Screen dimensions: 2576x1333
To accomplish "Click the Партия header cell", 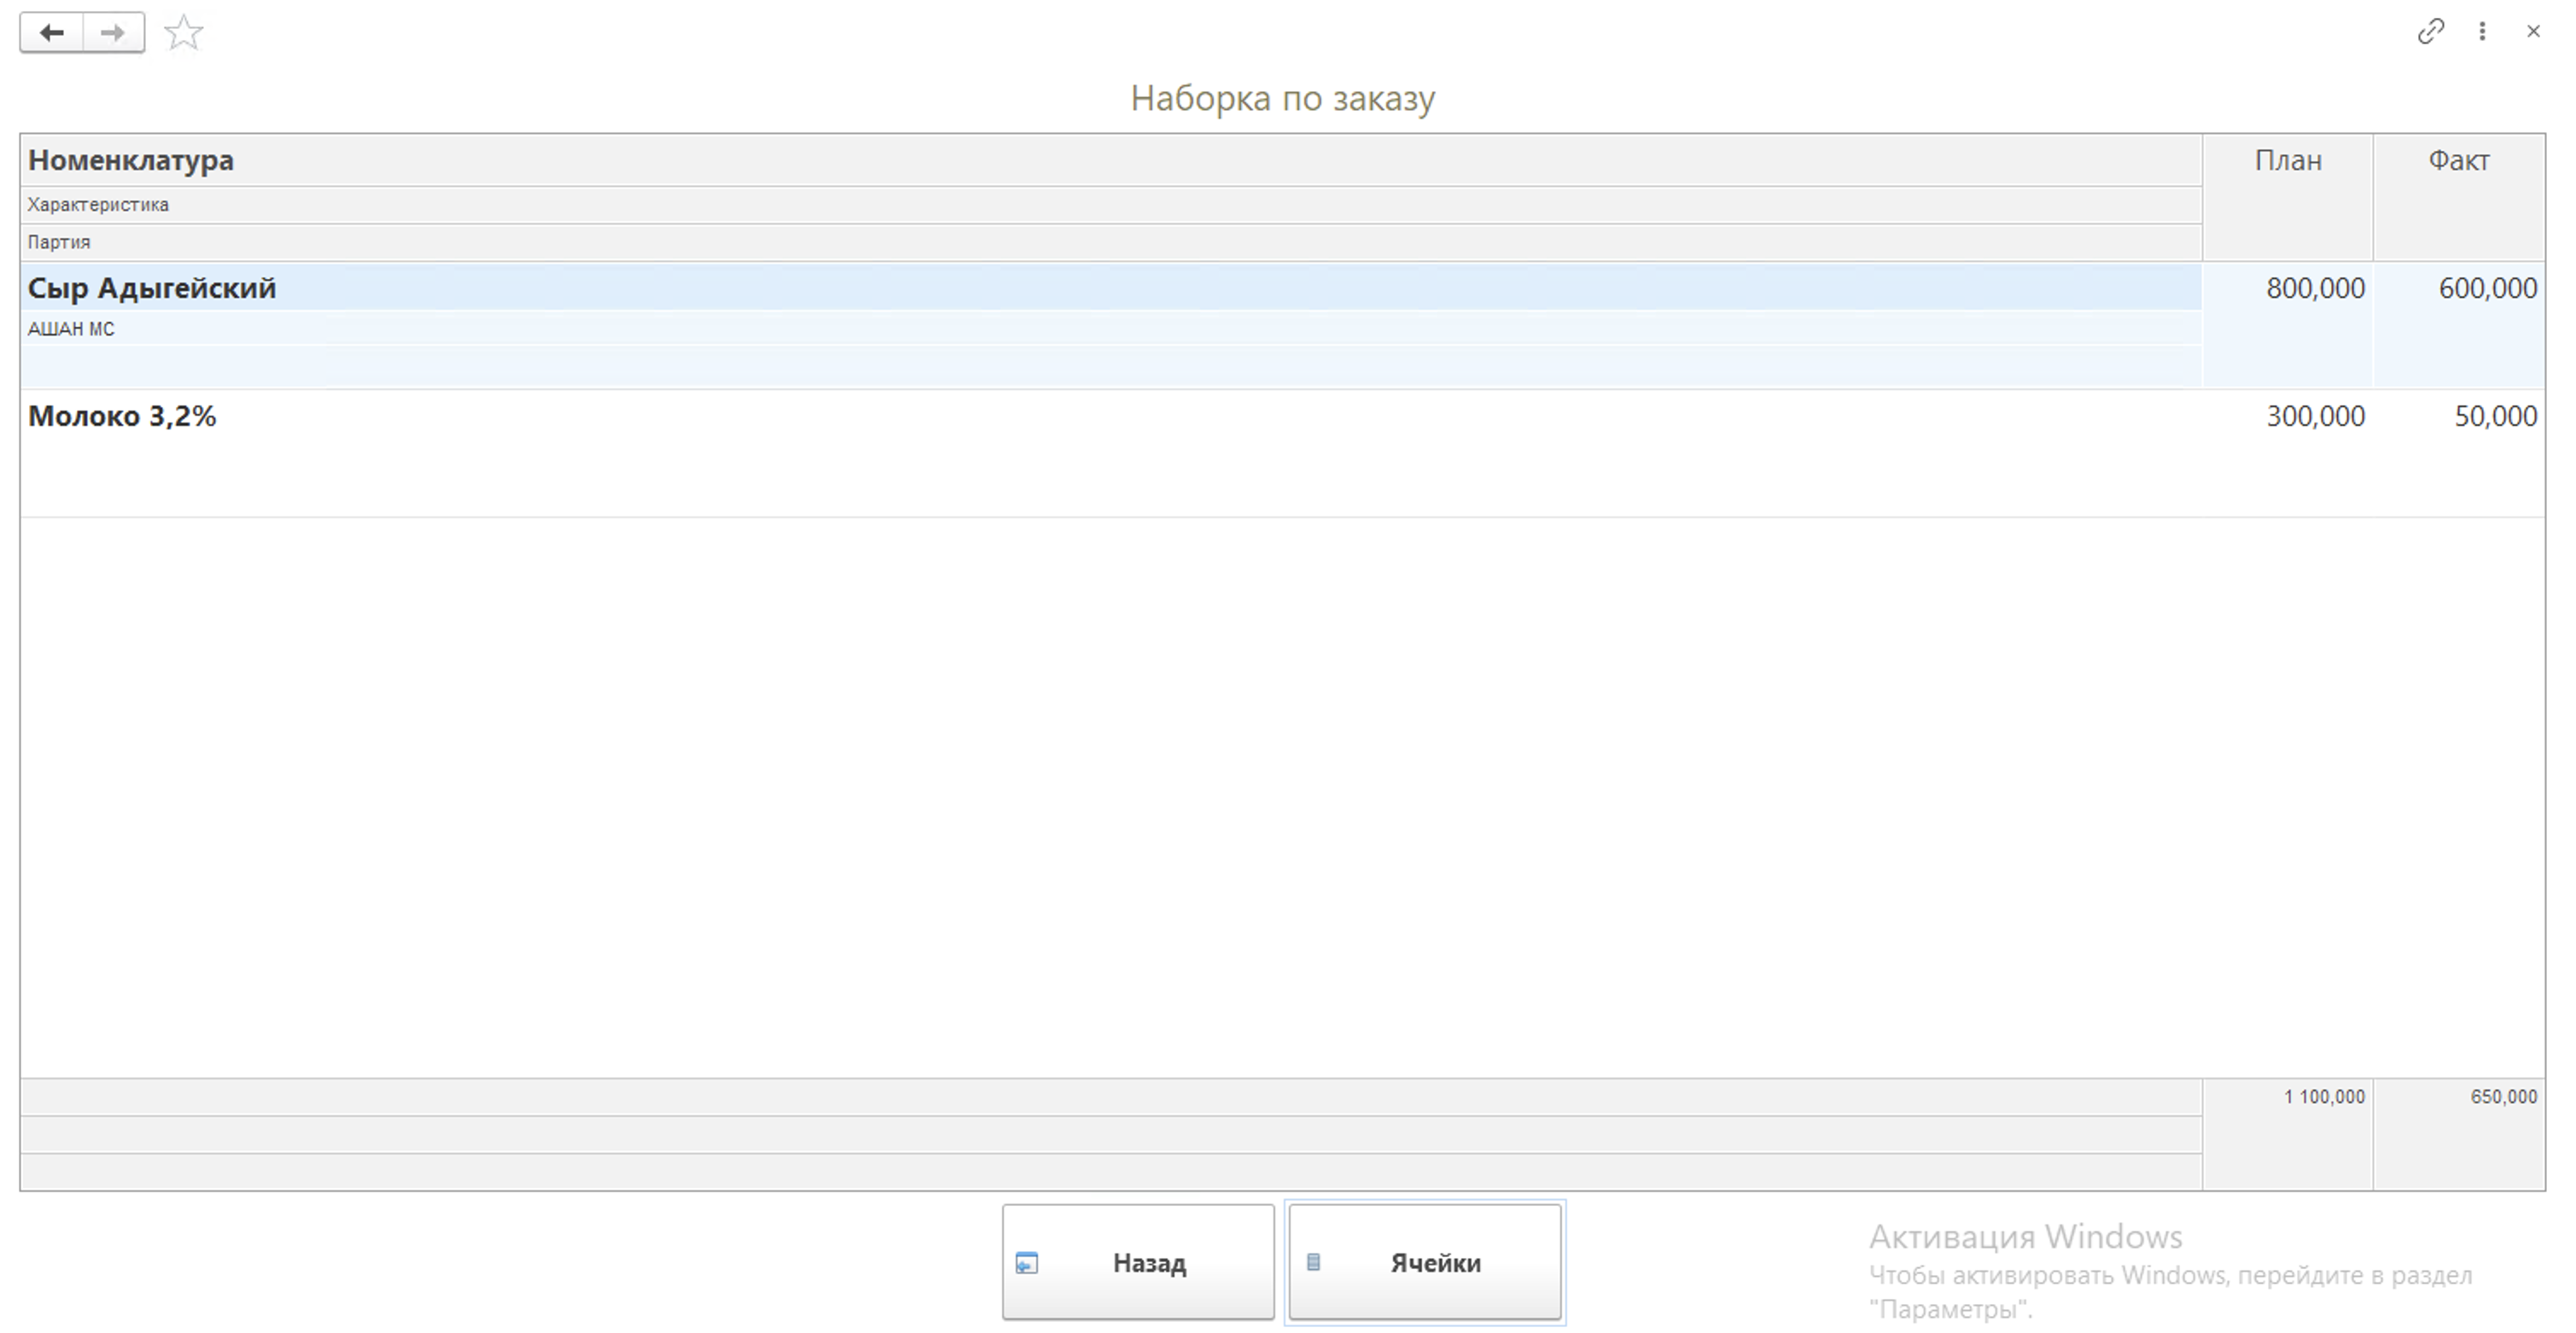I will coord(59,242).
